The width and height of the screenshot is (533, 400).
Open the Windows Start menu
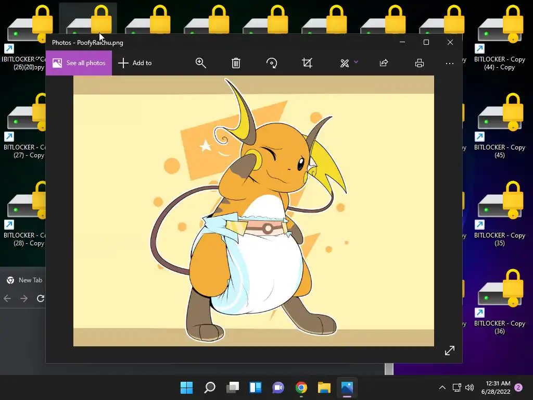click(x=187, y=387)
